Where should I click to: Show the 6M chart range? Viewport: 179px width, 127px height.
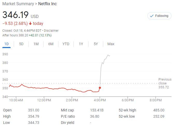(x=51, y=44)
